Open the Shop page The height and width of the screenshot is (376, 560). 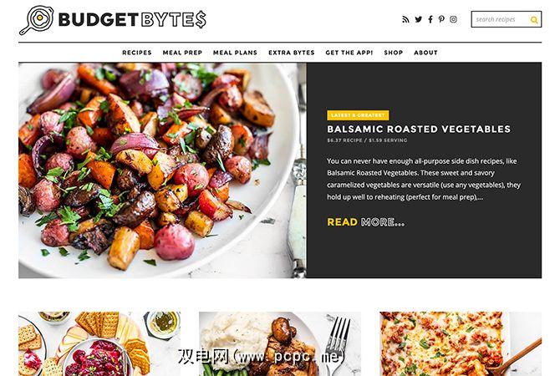(x=394, y=53)
